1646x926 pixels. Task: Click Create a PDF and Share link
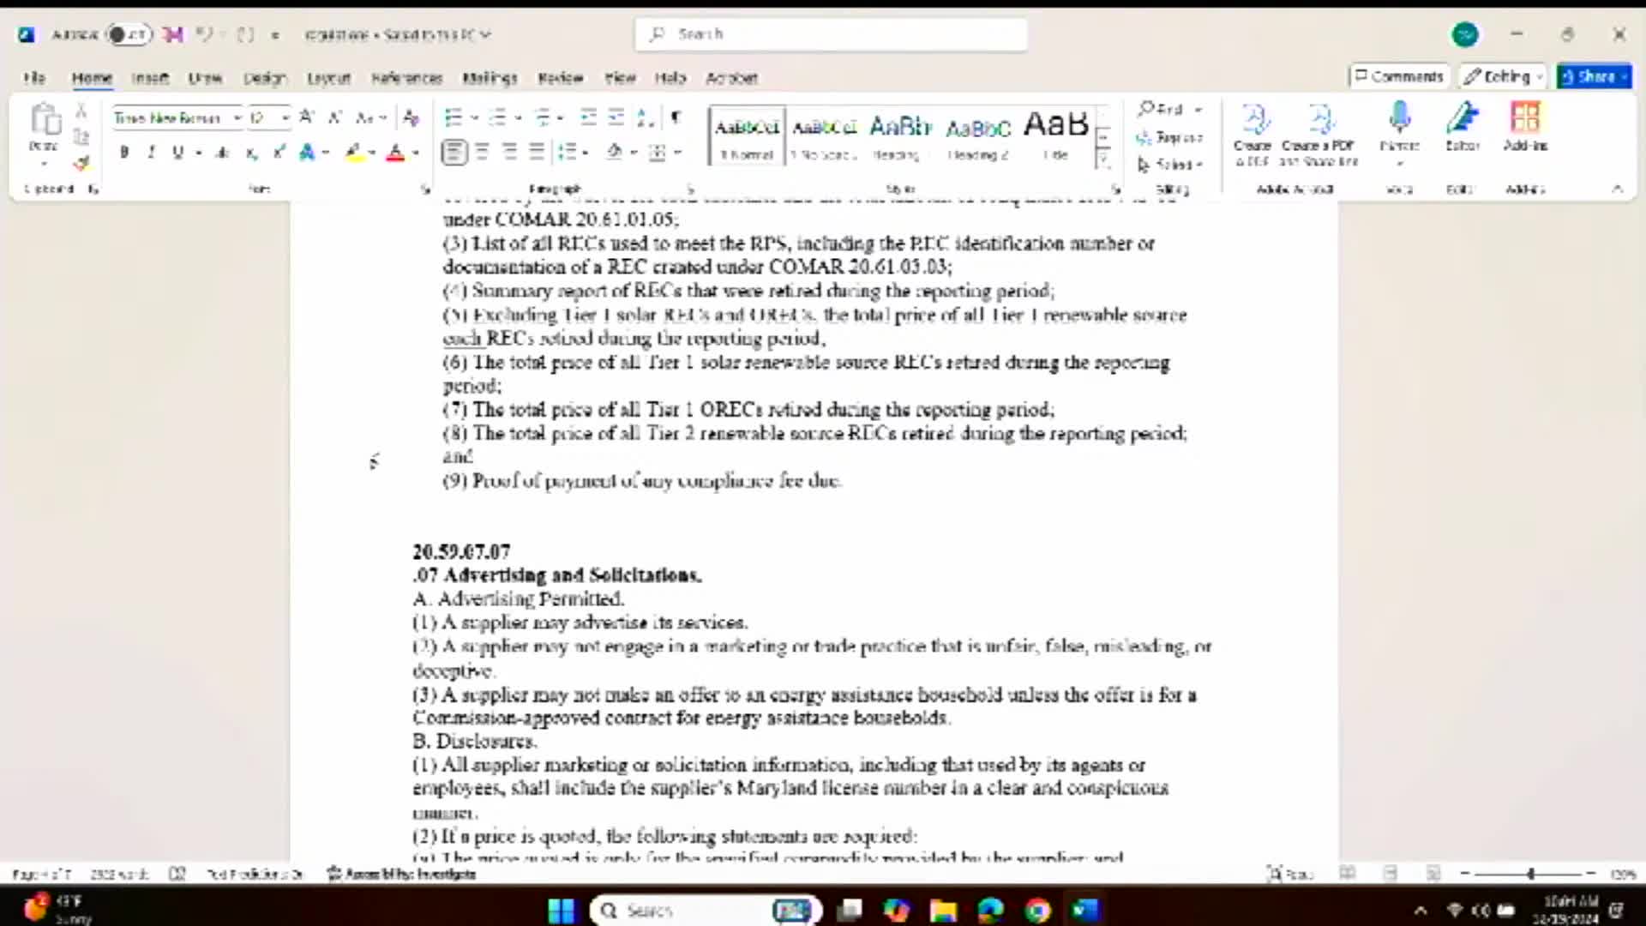pos(1319,134)
